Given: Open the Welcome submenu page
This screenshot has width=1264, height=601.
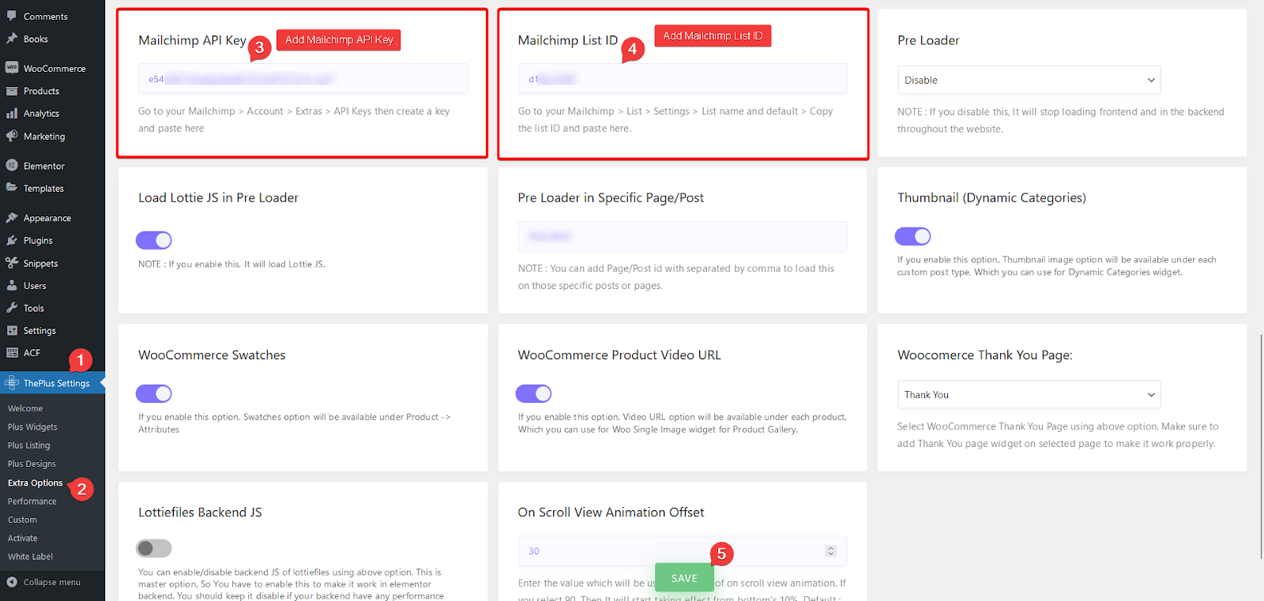Looking at the screenshot, I should [x=25, y=408].
